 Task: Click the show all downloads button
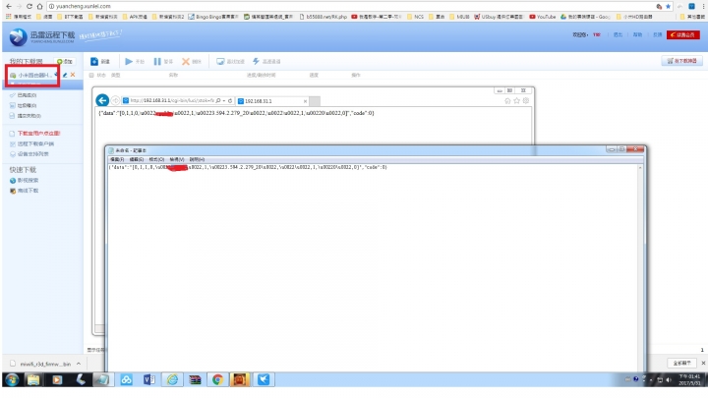pyautogui.click(x=681, y=363)
